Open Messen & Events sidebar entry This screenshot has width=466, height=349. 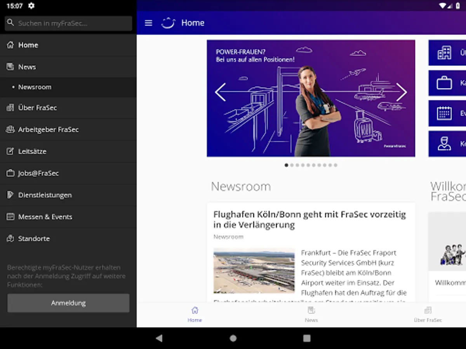68,217
